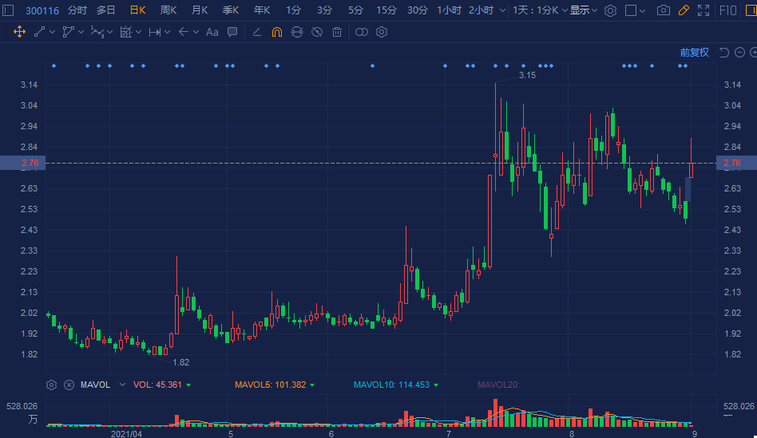Image resolution: width=757 pixels, height=438 pixels.
Task: Select 日K daily candlestick tab
Action: click(x=137, y=10)
